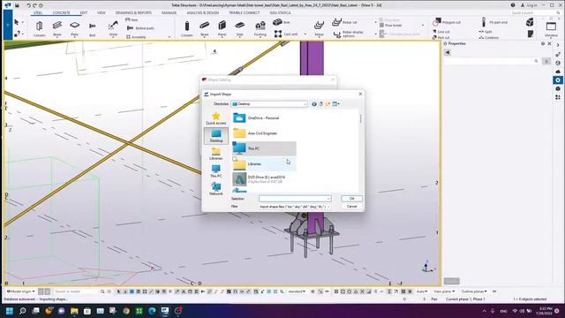Choose the Line cut tool
The width and height of the screenshot is (565, 318).
point(441,32)
